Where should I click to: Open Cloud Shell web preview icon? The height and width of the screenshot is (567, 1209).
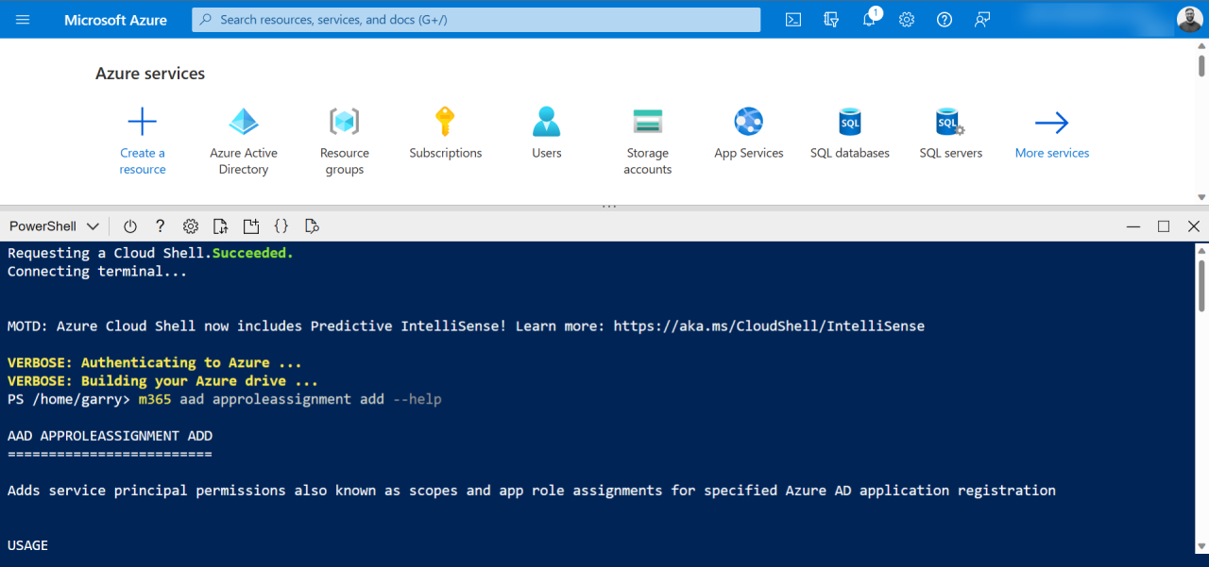312,226
